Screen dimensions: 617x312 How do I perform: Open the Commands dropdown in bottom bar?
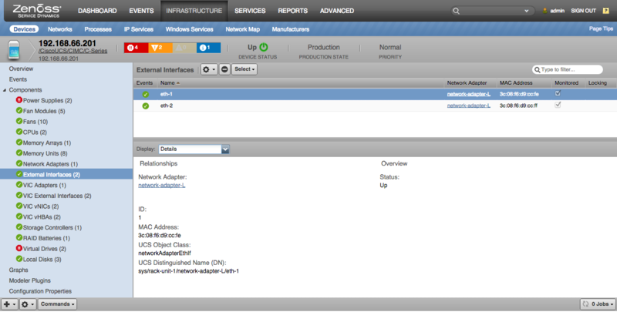tap(57, 304)
